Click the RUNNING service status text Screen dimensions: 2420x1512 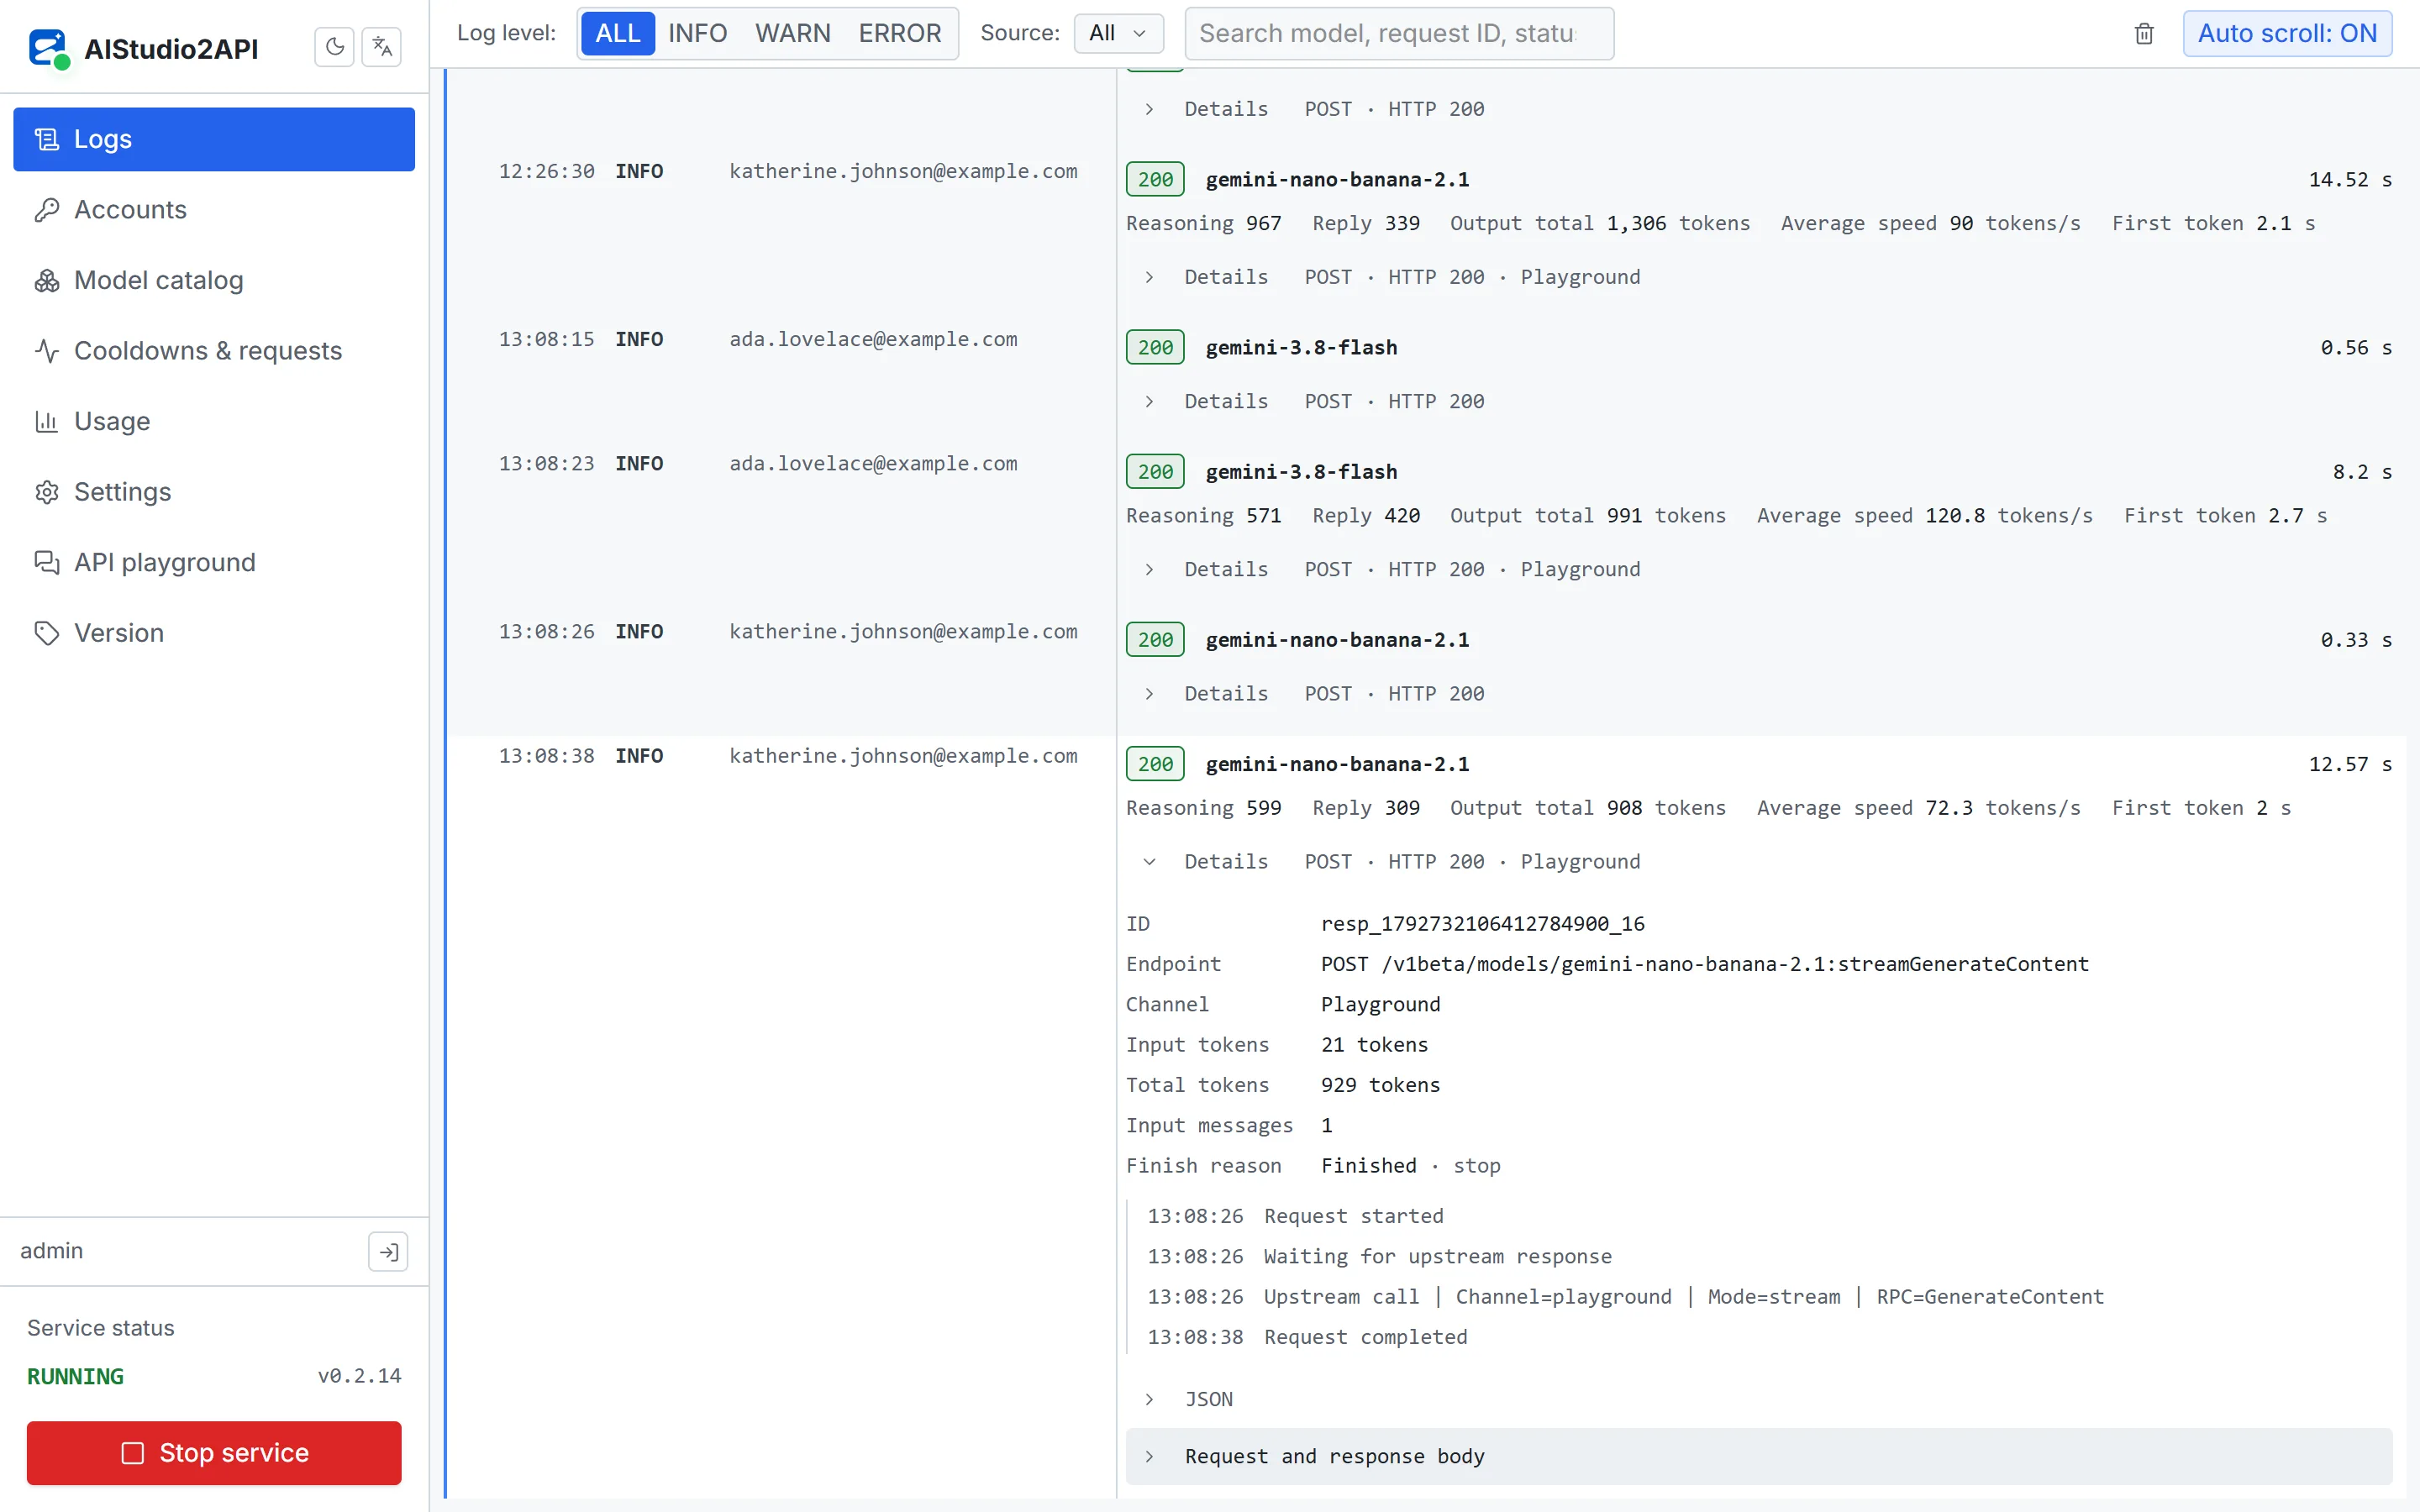(75, 1376)
